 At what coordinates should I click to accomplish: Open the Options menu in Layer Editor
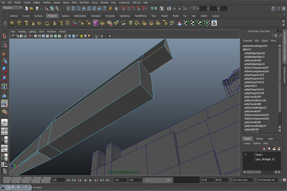click(x=256, y=143)
